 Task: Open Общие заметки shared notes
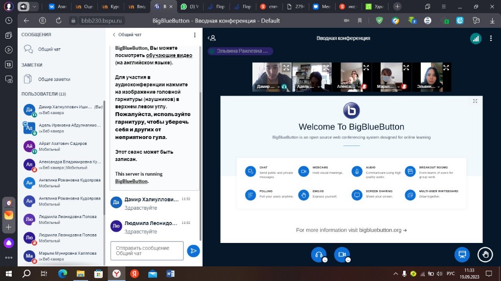click(x=54, y=79)
